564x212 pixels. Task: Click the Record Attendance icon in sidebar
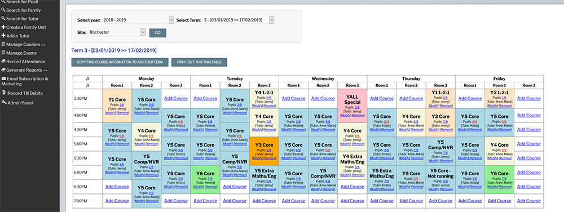point(3,61)
